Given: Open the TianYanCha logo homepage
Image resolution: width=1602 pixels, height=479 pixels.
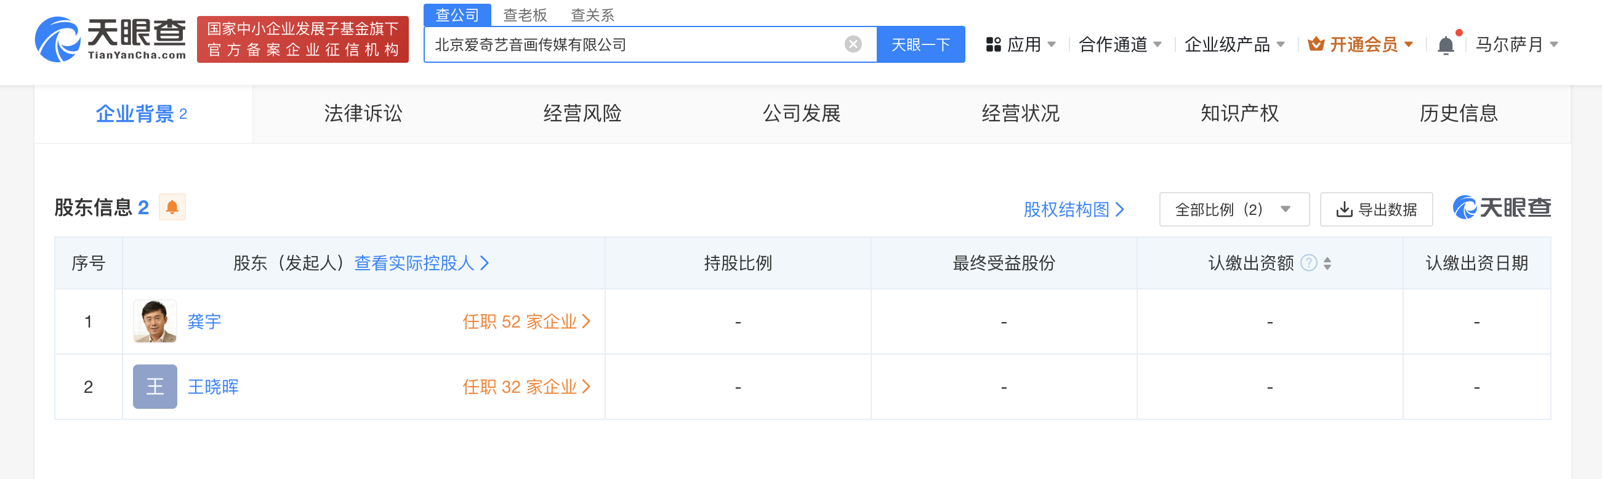Looking at the screenshot, I should [x=111, y=39].
